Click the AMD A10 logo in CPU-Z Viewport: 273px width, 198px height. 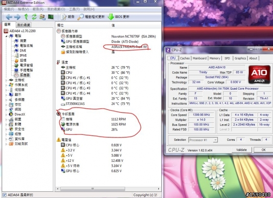(259, 74)
